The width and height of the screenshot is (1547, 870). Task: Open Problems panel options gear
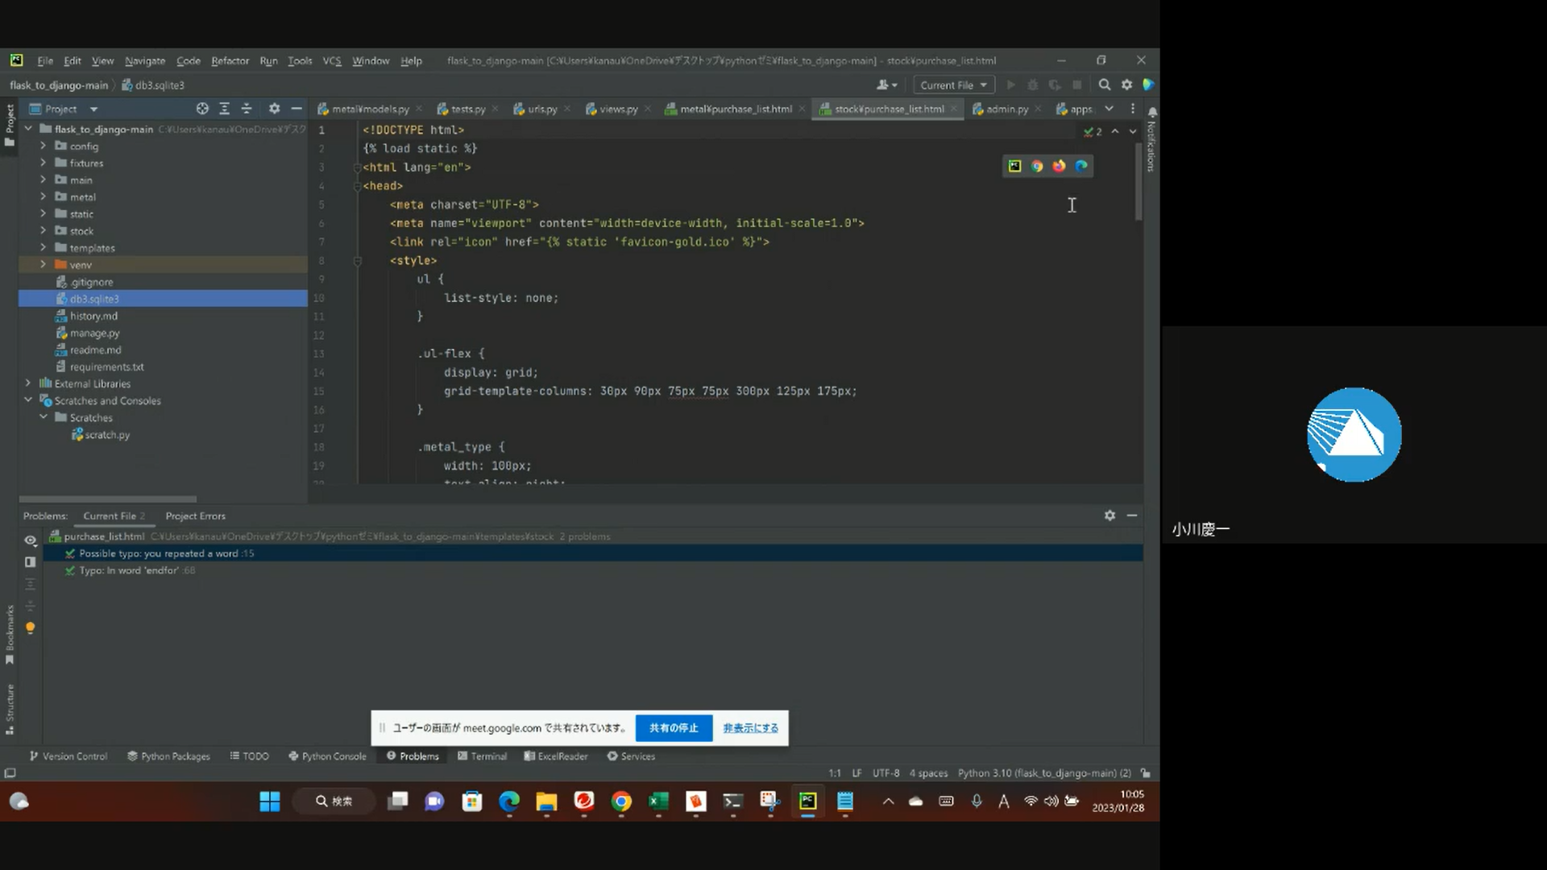(x=1109, y=516)
